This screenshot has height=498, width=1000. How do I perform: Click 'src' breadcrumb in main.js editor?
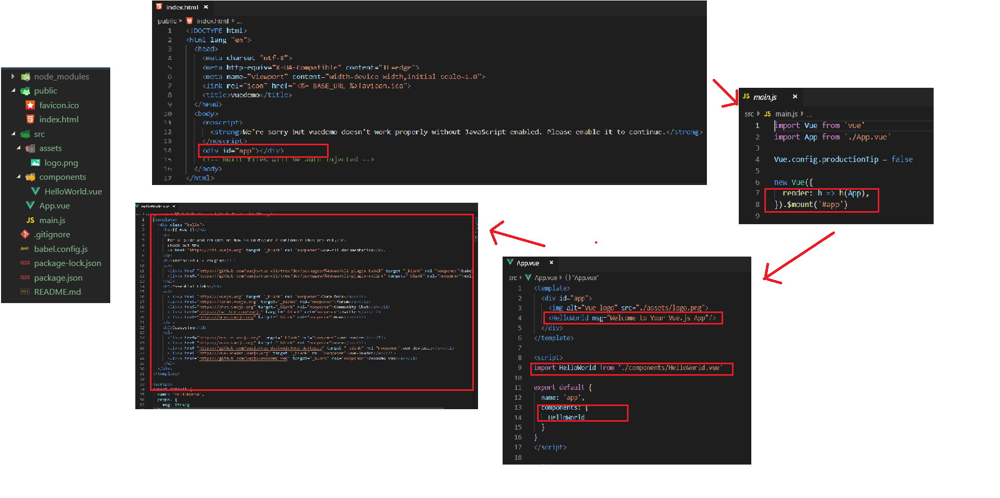point(749,114)
